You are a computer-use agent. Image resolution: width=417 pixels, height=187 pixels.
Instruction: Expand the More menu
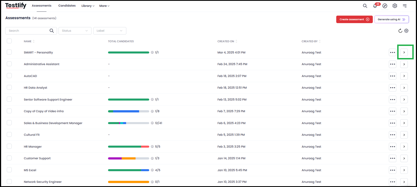coord(104,6)
